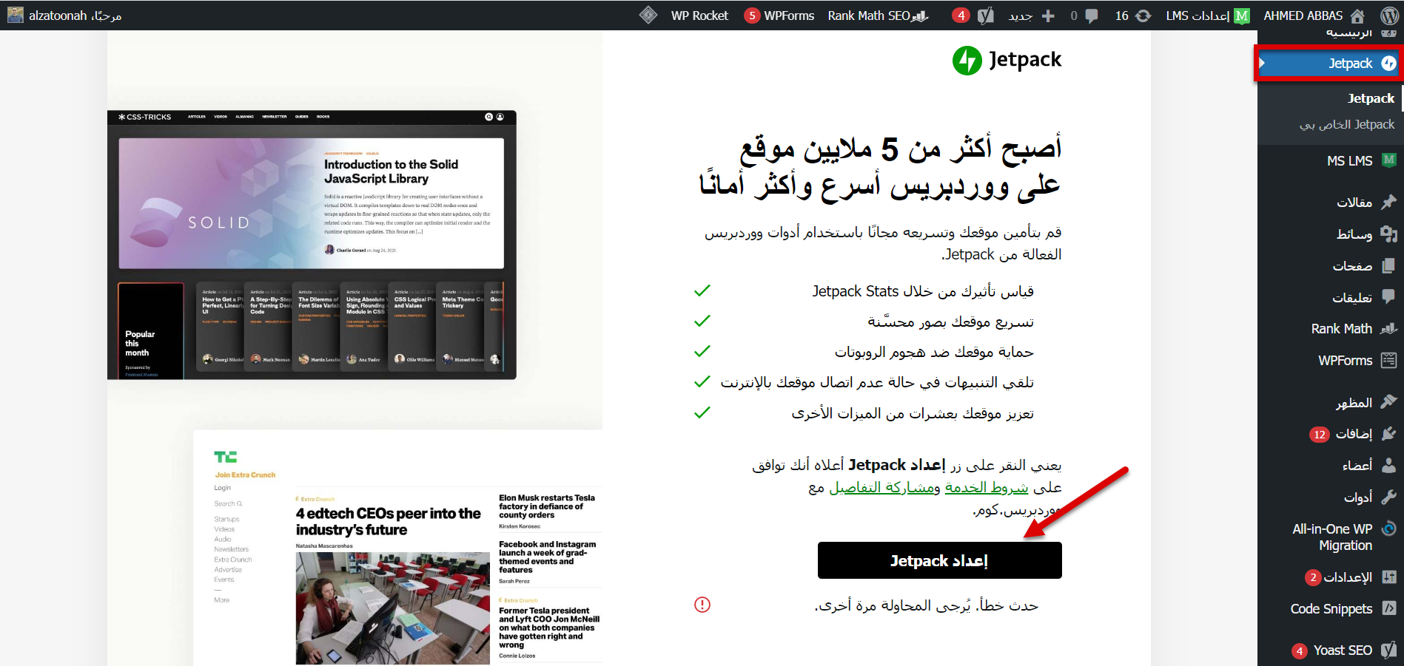1404x666 pixels.
Task: Open Yoast SEO icon in admin bar
Action: tap(985, 16)
